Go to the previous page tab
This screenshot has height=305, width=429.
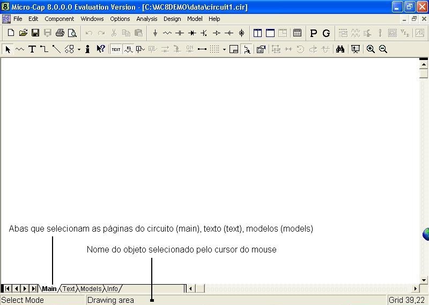click(16, 288)
